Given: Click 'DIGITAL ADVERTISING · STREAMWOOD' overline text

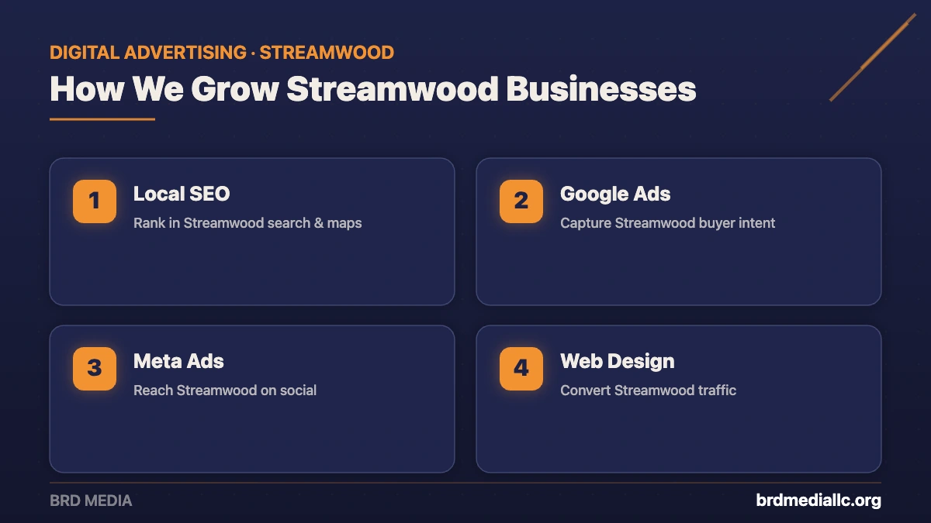Looking at the screenshot, I should click(222, 53).
